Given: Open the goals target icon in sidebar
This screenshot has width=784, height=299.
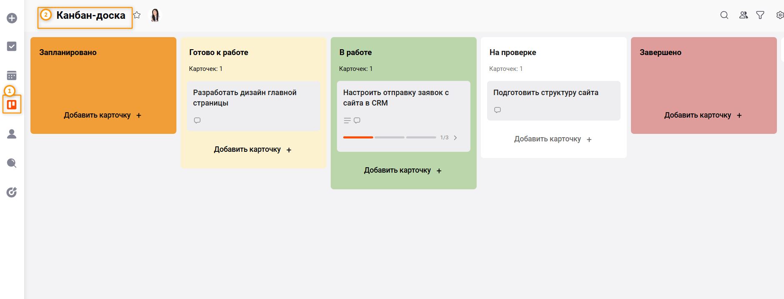Looking at the screenshot, I should [x=12, y=192].
